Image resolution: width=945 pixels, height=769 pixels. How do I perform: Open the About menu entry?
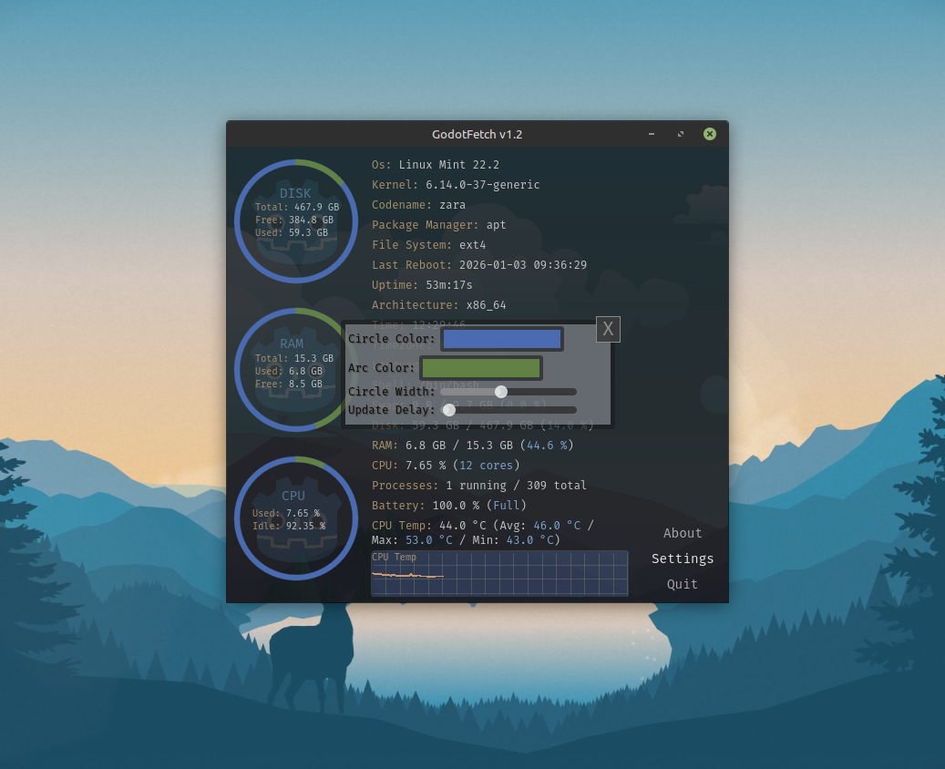[683, 533]
